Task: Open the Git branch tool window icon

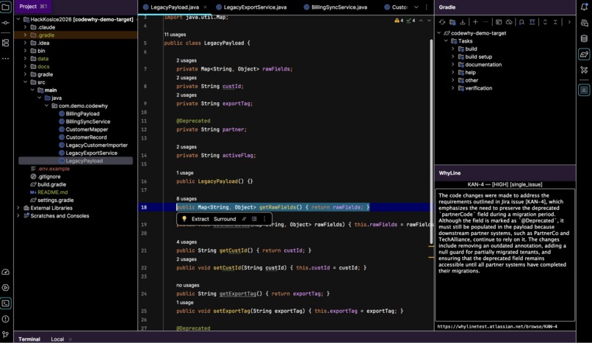Action: pos(6,334)
